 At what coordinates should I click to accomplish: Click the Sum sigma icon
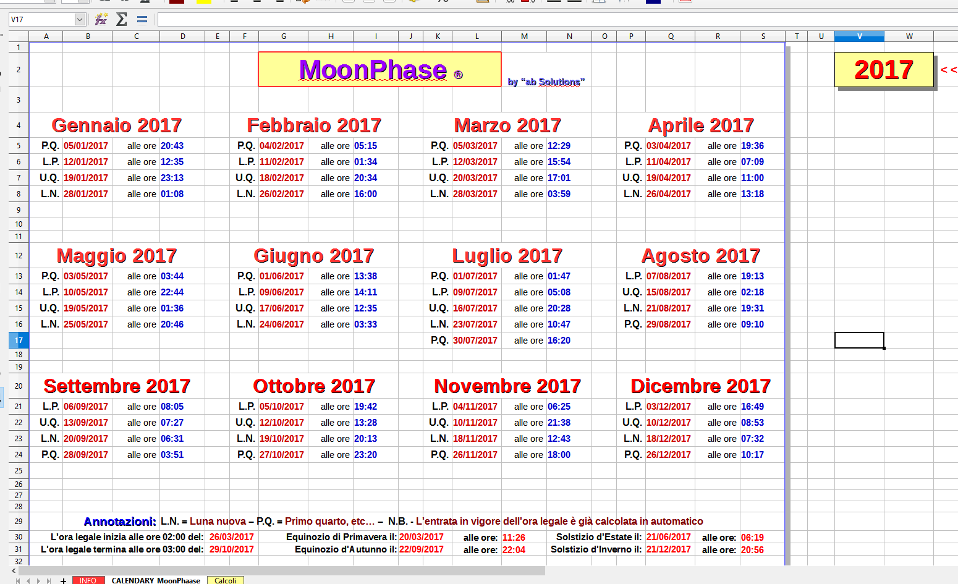[122, 19]
